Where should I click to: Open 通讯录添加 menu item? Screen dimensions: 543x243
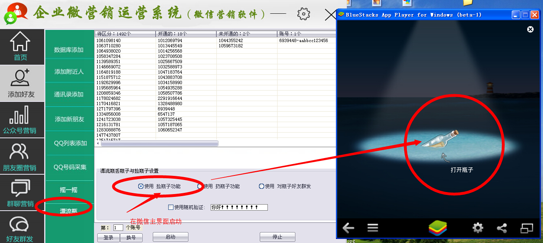point(69,94)
